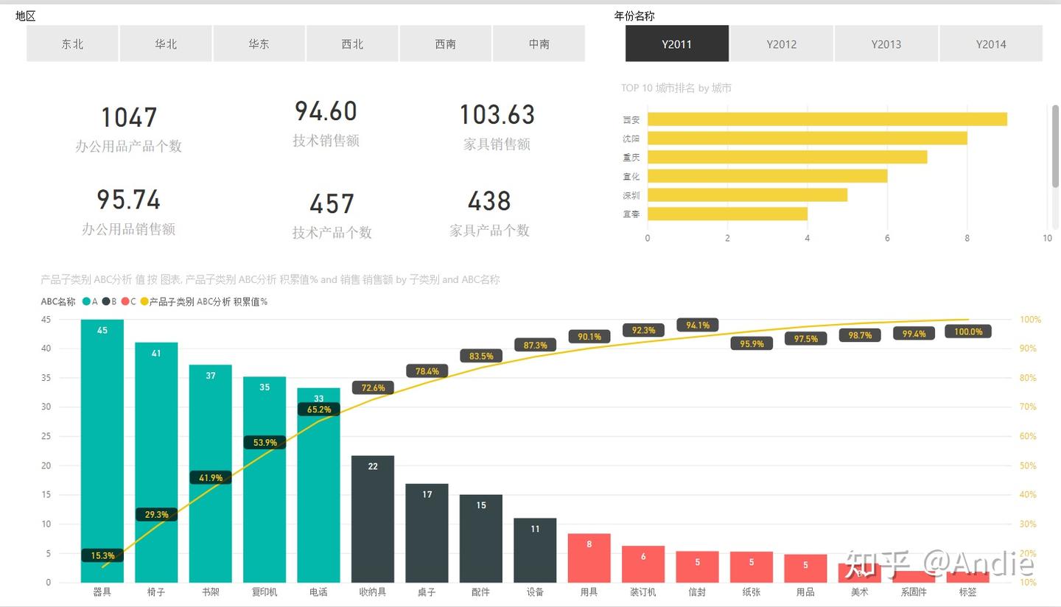Image resolution: width=1061 pixels, height=607 pixels.
Task: Click the 94.1% cumulative label
Action: [x=698, y=325]
